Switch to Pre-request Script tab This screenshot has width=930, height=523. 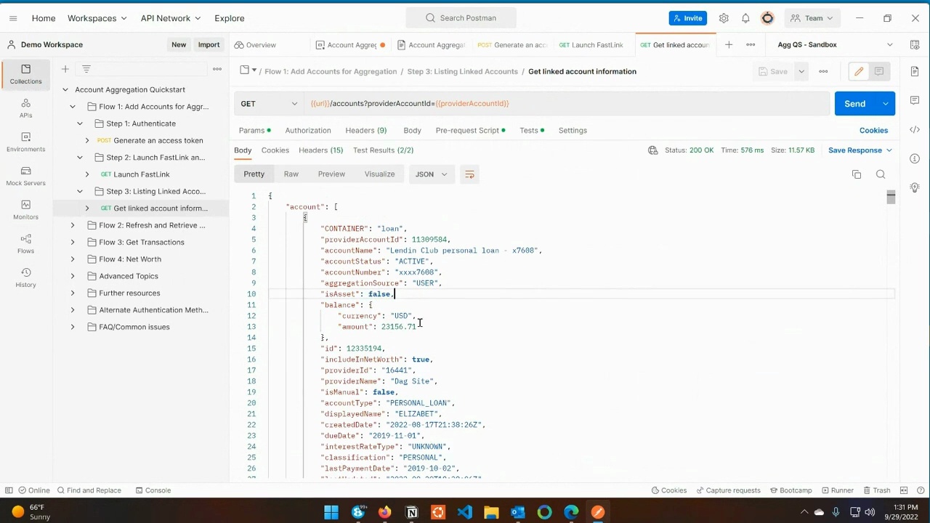click(470, 131)
